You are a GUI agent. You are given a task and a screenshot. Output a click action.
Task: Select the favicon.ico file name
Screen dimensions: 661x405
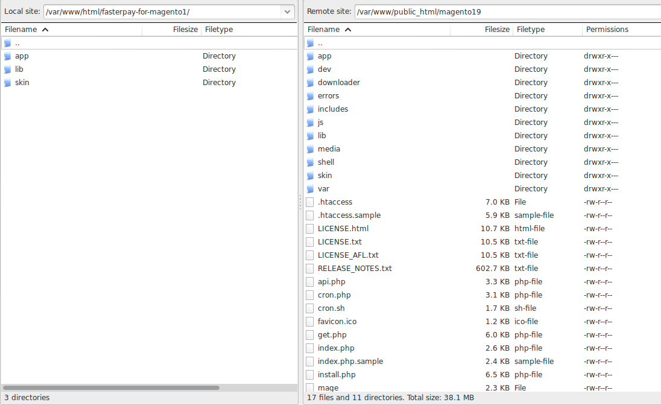pos(337,322)
